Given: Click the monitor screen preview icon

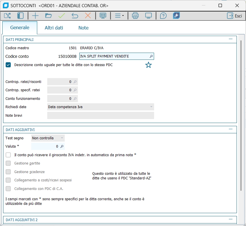Looking at the screenshot, I should click(148, 16).
